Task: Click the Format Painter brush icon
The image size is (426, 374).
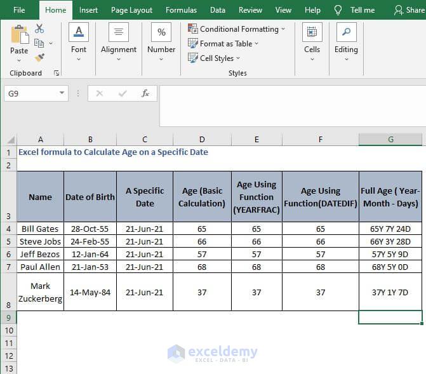Action: click(39, 58)
